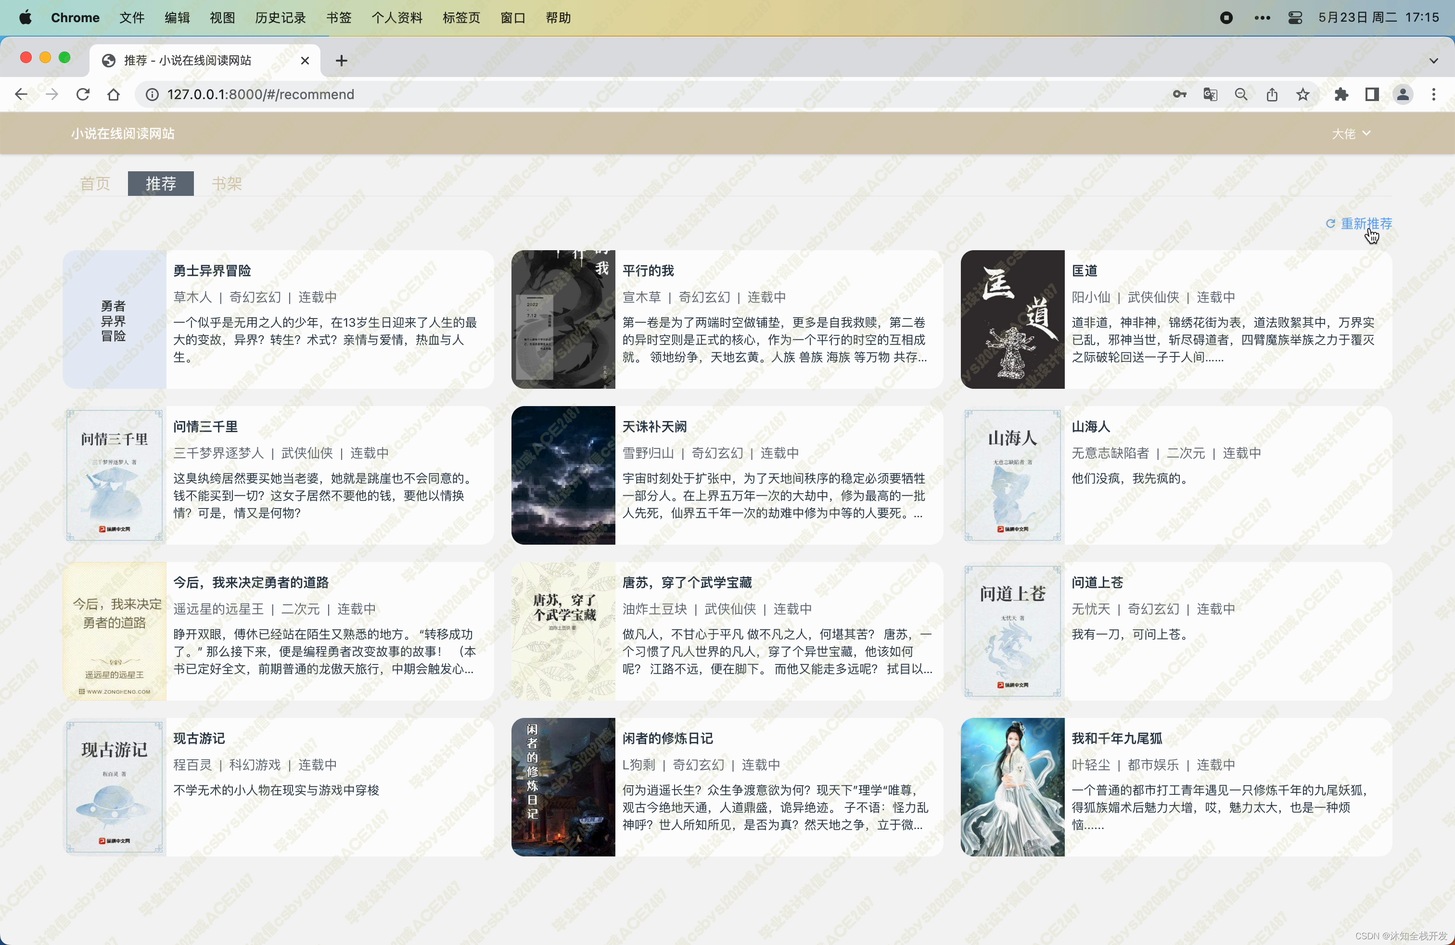Click the Chrome home icon

point(114,94)
